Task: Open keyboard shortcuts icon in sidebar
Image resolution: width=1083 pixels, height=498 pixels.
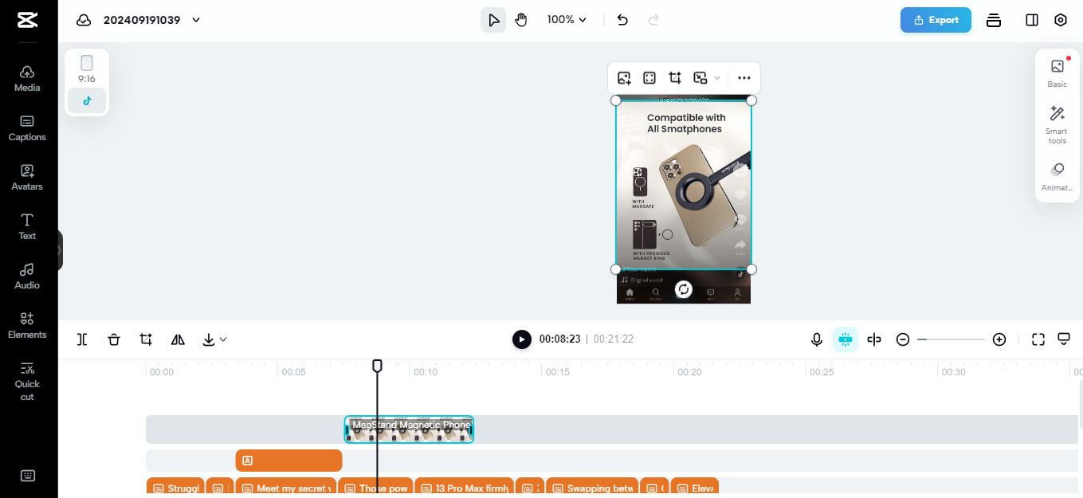Action: pyautogui.click(x=28, y=476)
